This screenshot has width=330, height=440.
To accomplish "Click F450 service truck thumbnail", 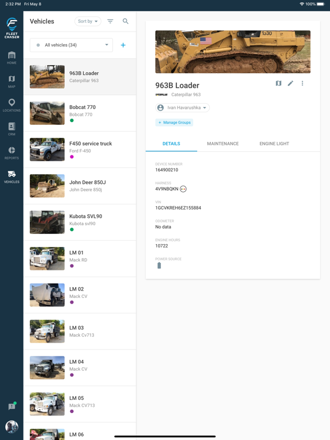I will click(47, 150).
